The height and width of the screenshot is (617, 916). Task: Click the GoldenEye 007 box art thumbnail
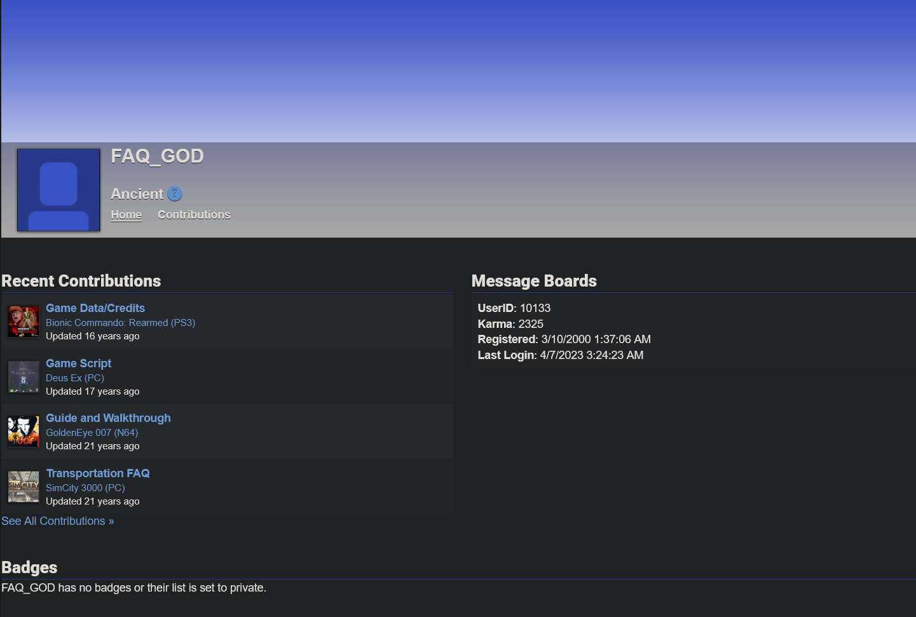point(24,431)
